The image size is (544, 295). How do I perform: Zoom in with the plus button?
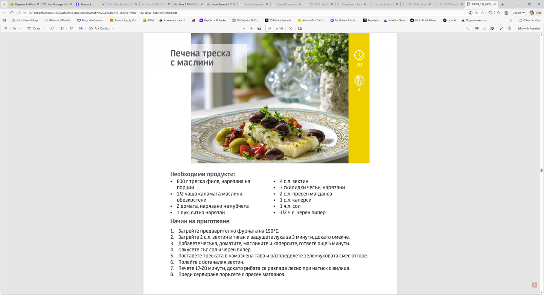pyautogui.click(x=251, y=29)
